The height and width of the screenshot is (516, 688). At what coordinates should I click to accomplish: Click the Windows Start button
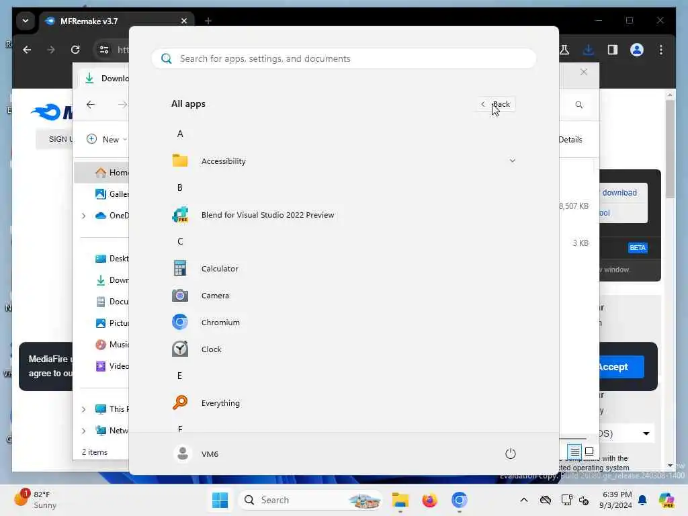pos(220,500)
